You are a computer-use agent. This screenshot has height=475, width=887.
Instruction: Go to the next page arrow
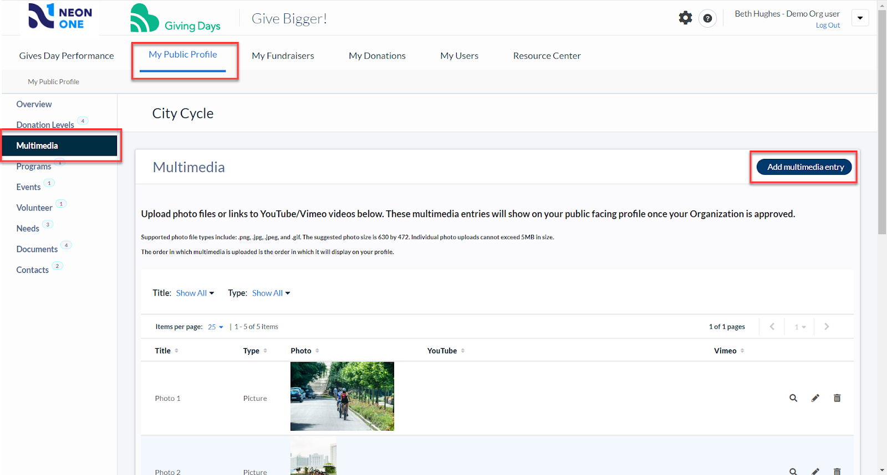(827, 327)
